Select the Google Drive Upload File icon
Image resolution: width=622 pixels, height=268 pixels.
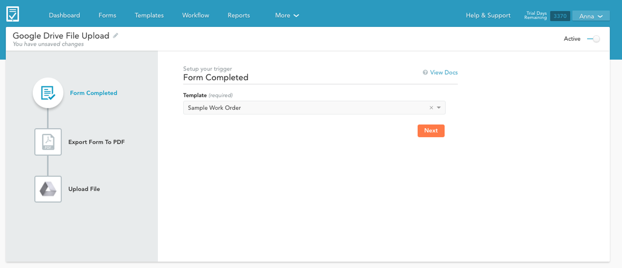(x=48, y=189)
